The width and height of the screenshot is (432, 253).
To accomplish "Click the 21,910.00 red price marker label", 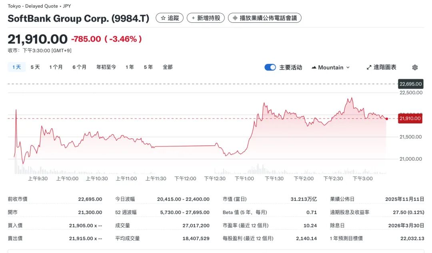I will 410,119.
